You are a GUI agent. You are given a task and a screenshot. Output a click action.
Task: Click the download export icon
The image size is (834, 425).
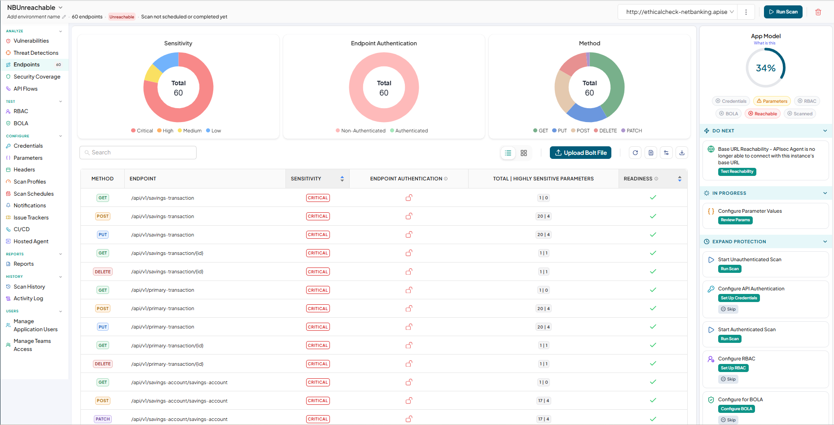tap(682, 153)
